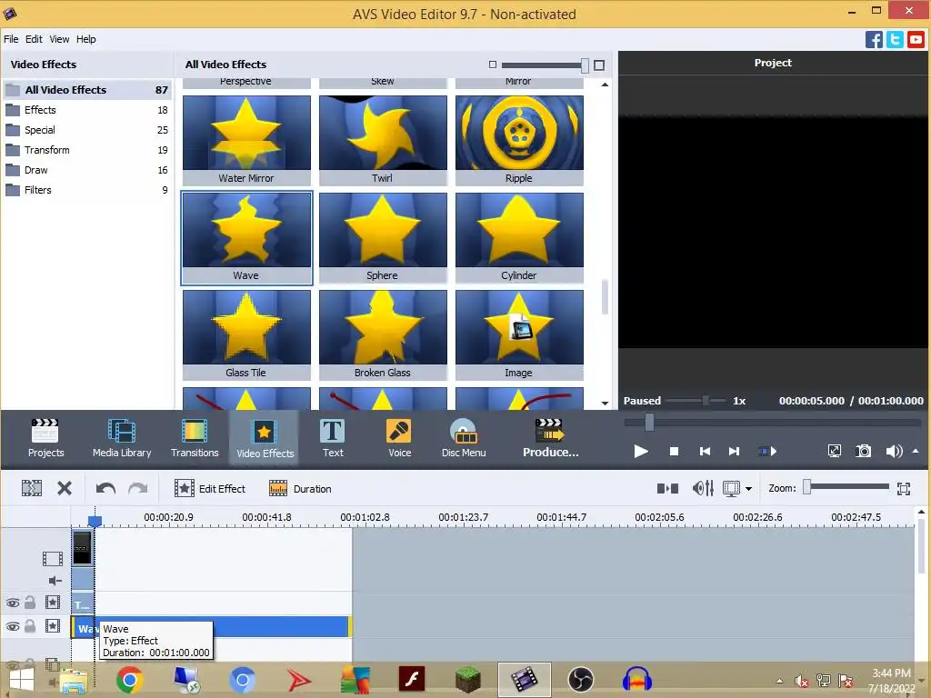Select the Special category folder
The height and width of the screenshot is (698, 931).
click(x=87, y=130)
